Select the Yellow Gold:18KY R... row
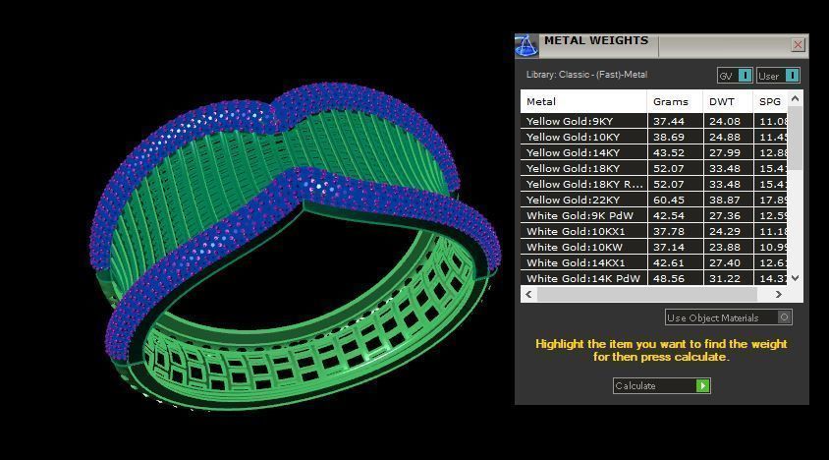This screenshot has width=829, height=460. tap(654, 184)
